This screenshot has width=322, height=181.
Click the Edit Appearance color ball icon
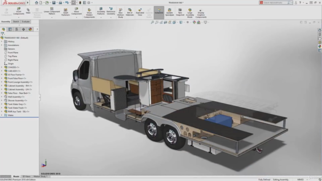pyautogui.click(x=194, y=22)
